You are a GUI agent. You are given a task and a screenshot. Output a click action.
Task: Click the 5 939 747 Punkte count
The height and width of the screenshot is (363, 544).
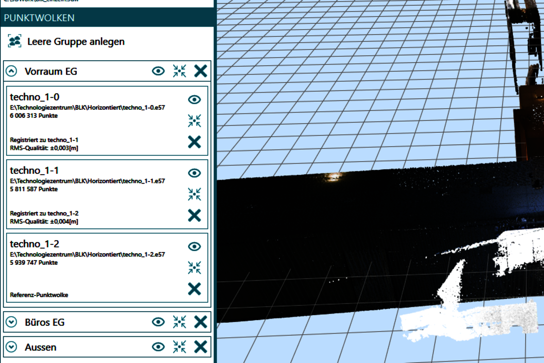34,263
